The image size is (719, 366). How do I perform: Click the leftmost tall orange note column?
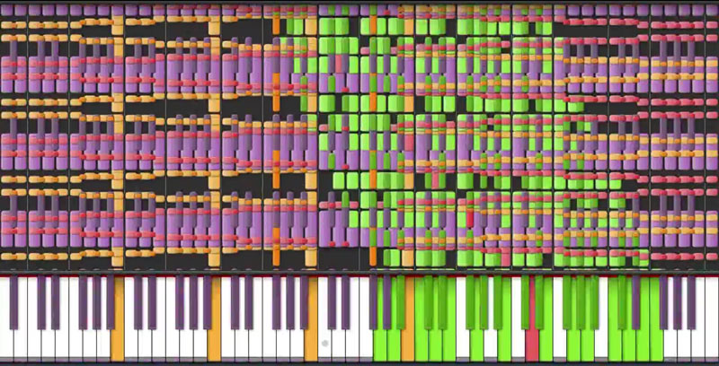(118, 135)
